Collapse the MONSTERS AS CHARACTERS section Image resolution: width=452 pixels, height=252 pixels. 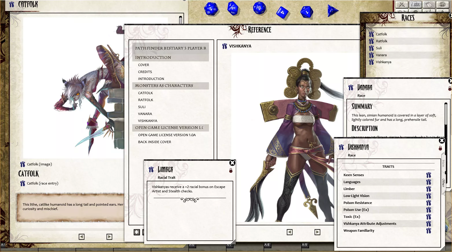coord(170,86)
